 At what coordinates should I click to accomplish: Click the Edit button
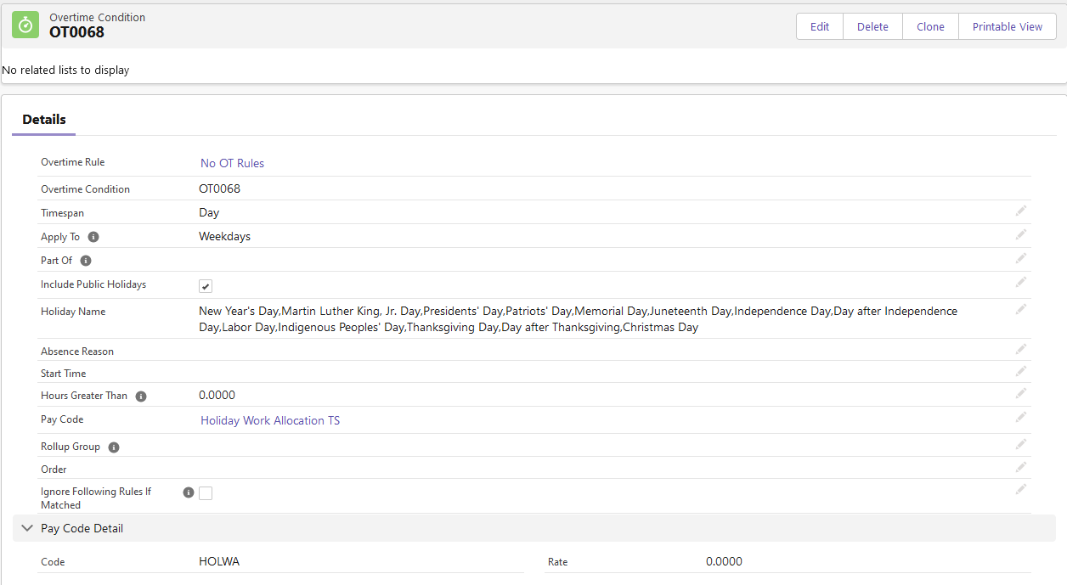click(819, 26)
